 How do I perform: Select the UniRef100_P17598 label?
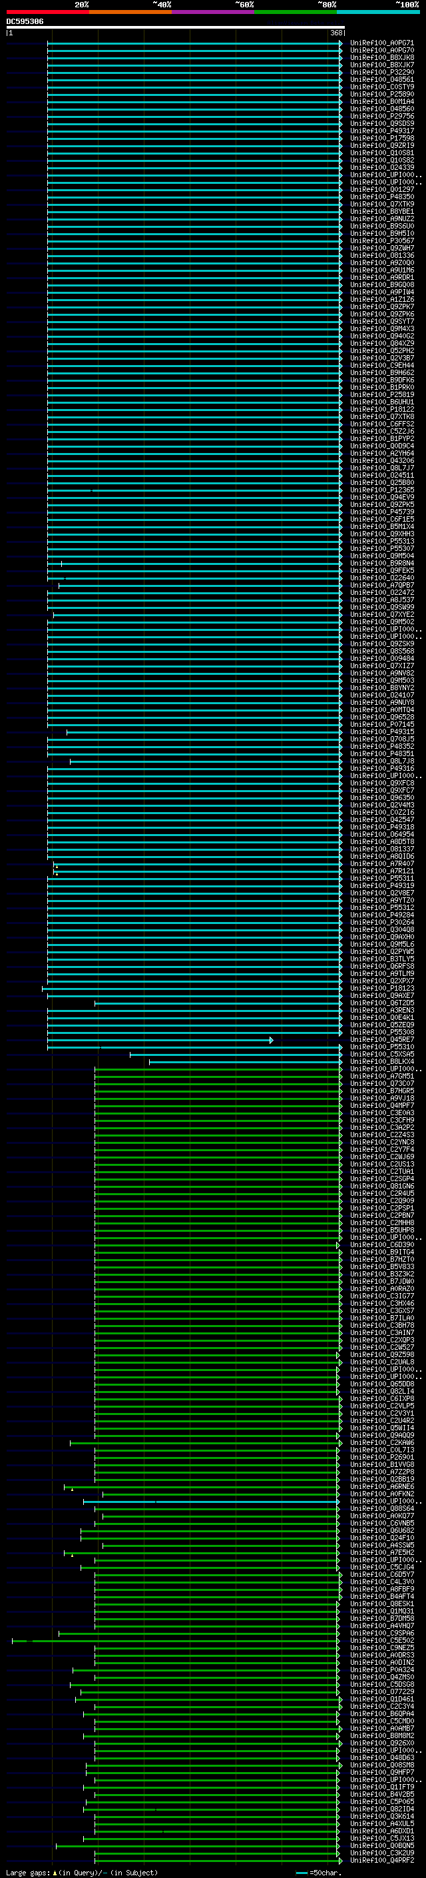pos(382,138)
